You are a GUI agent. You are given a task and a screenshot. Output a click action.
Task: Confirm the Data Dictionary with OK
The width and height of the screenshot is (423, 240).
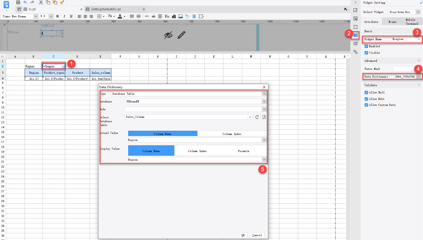[x=243, y=235]
